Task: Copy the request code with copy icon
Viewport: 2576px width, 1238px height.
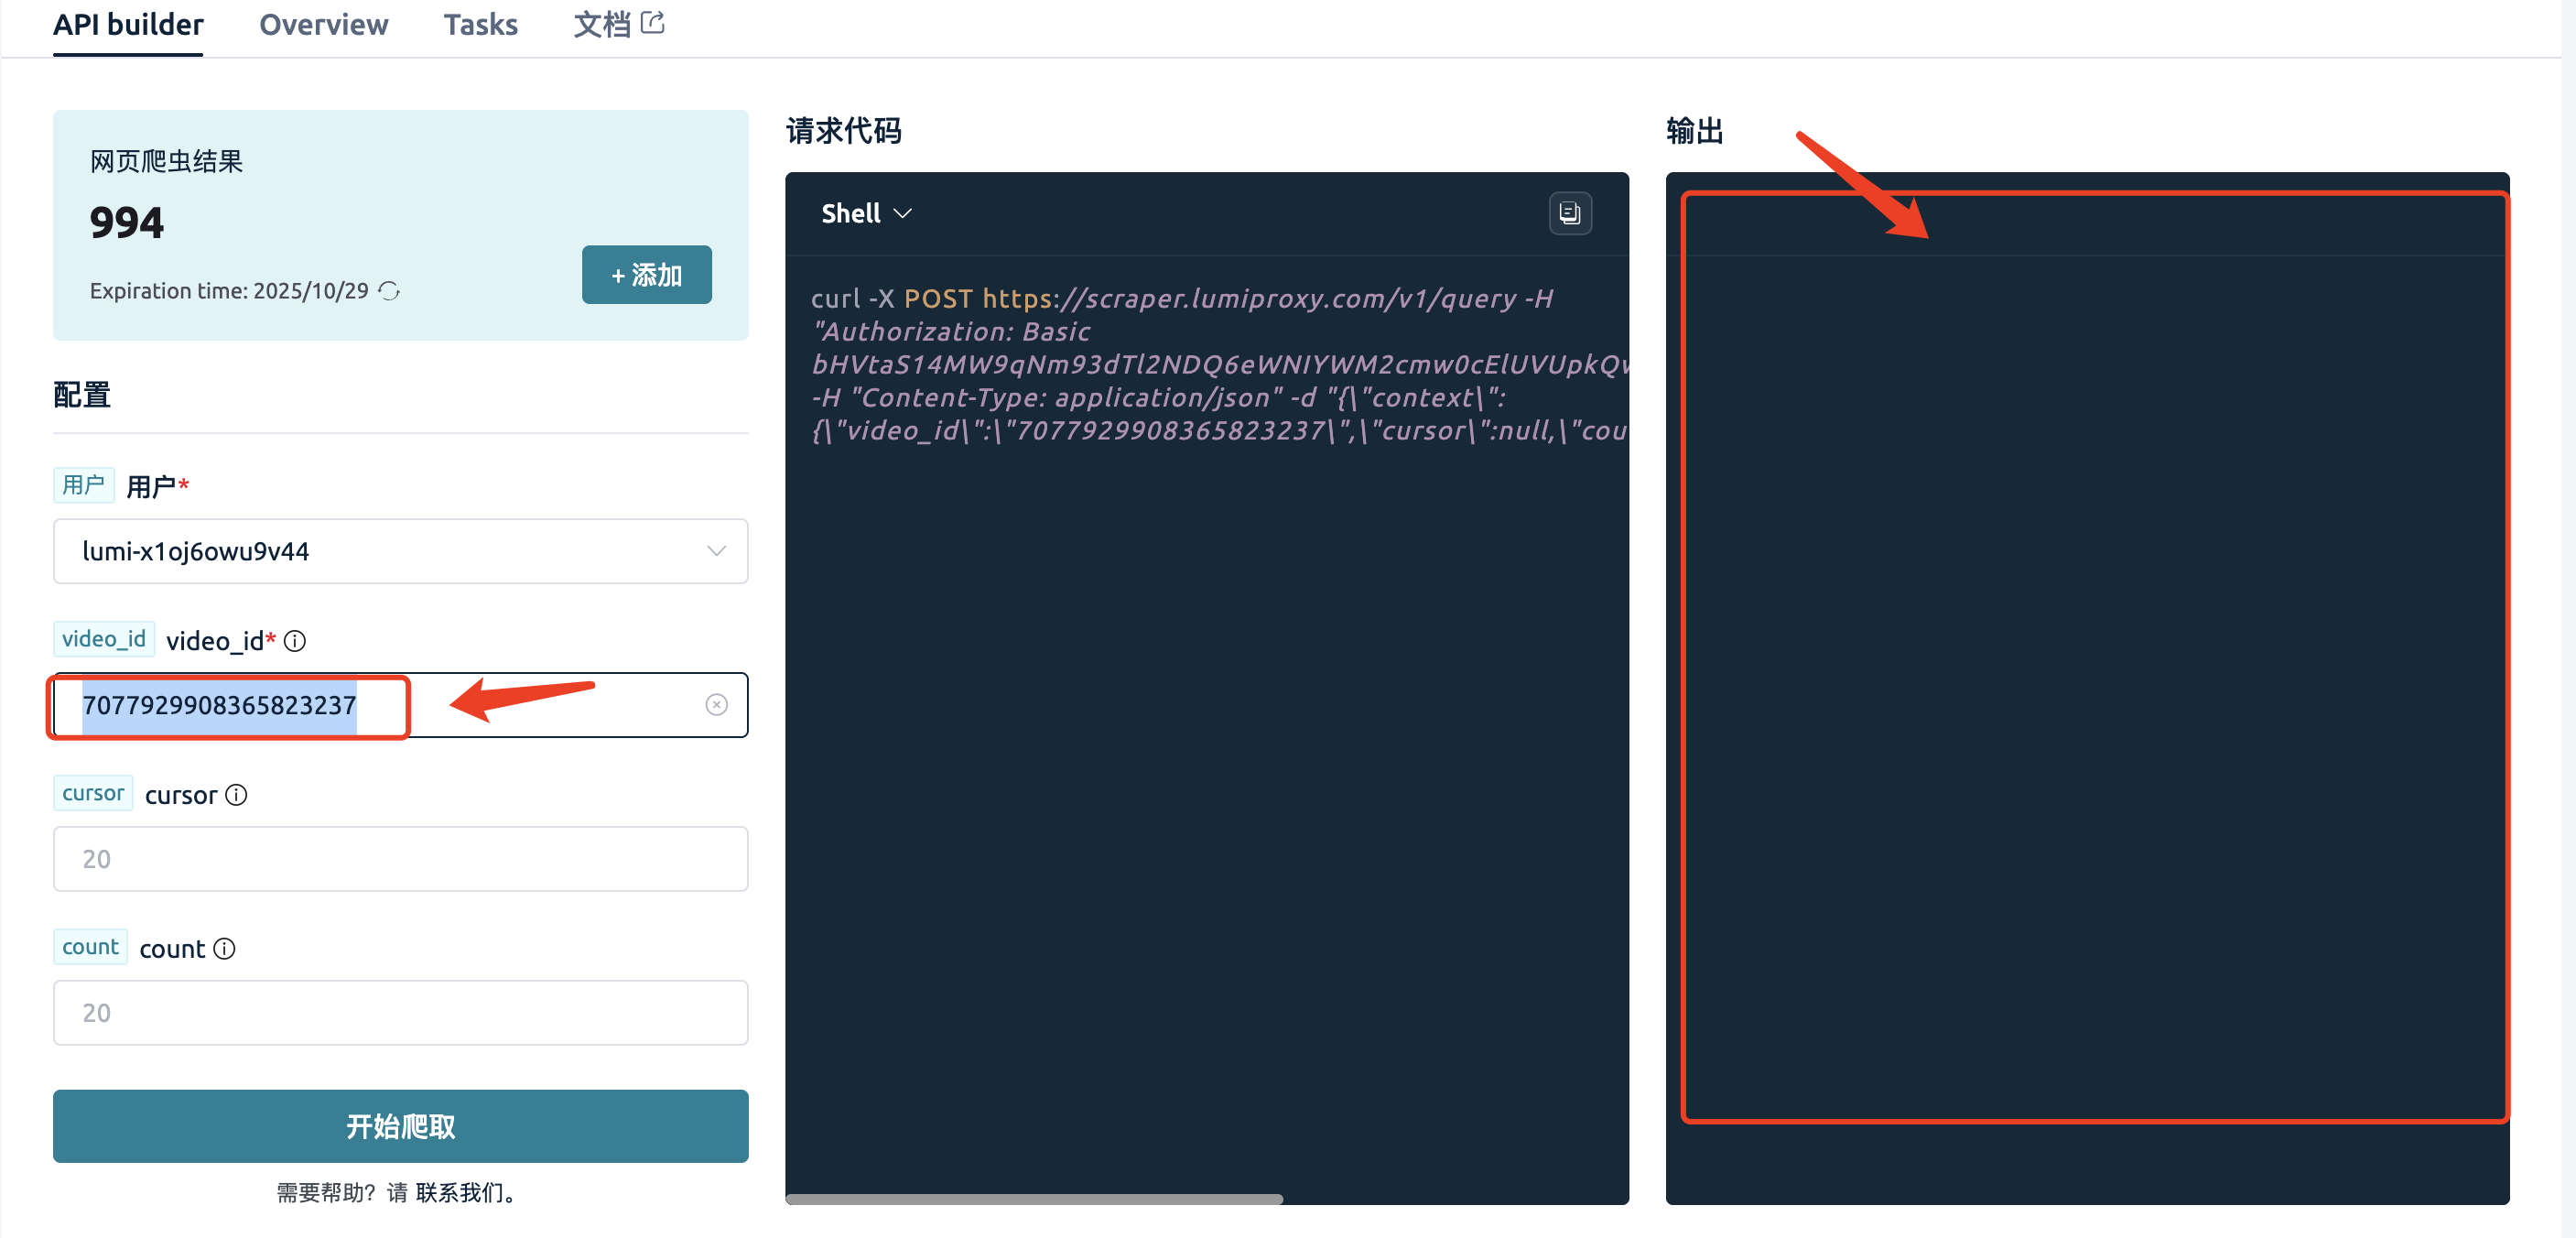Action: click(x=1569, y=213)
